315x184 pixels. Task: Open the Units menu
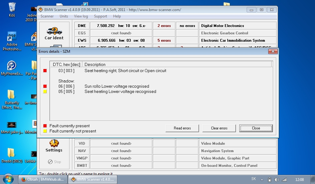click(64, 16)
